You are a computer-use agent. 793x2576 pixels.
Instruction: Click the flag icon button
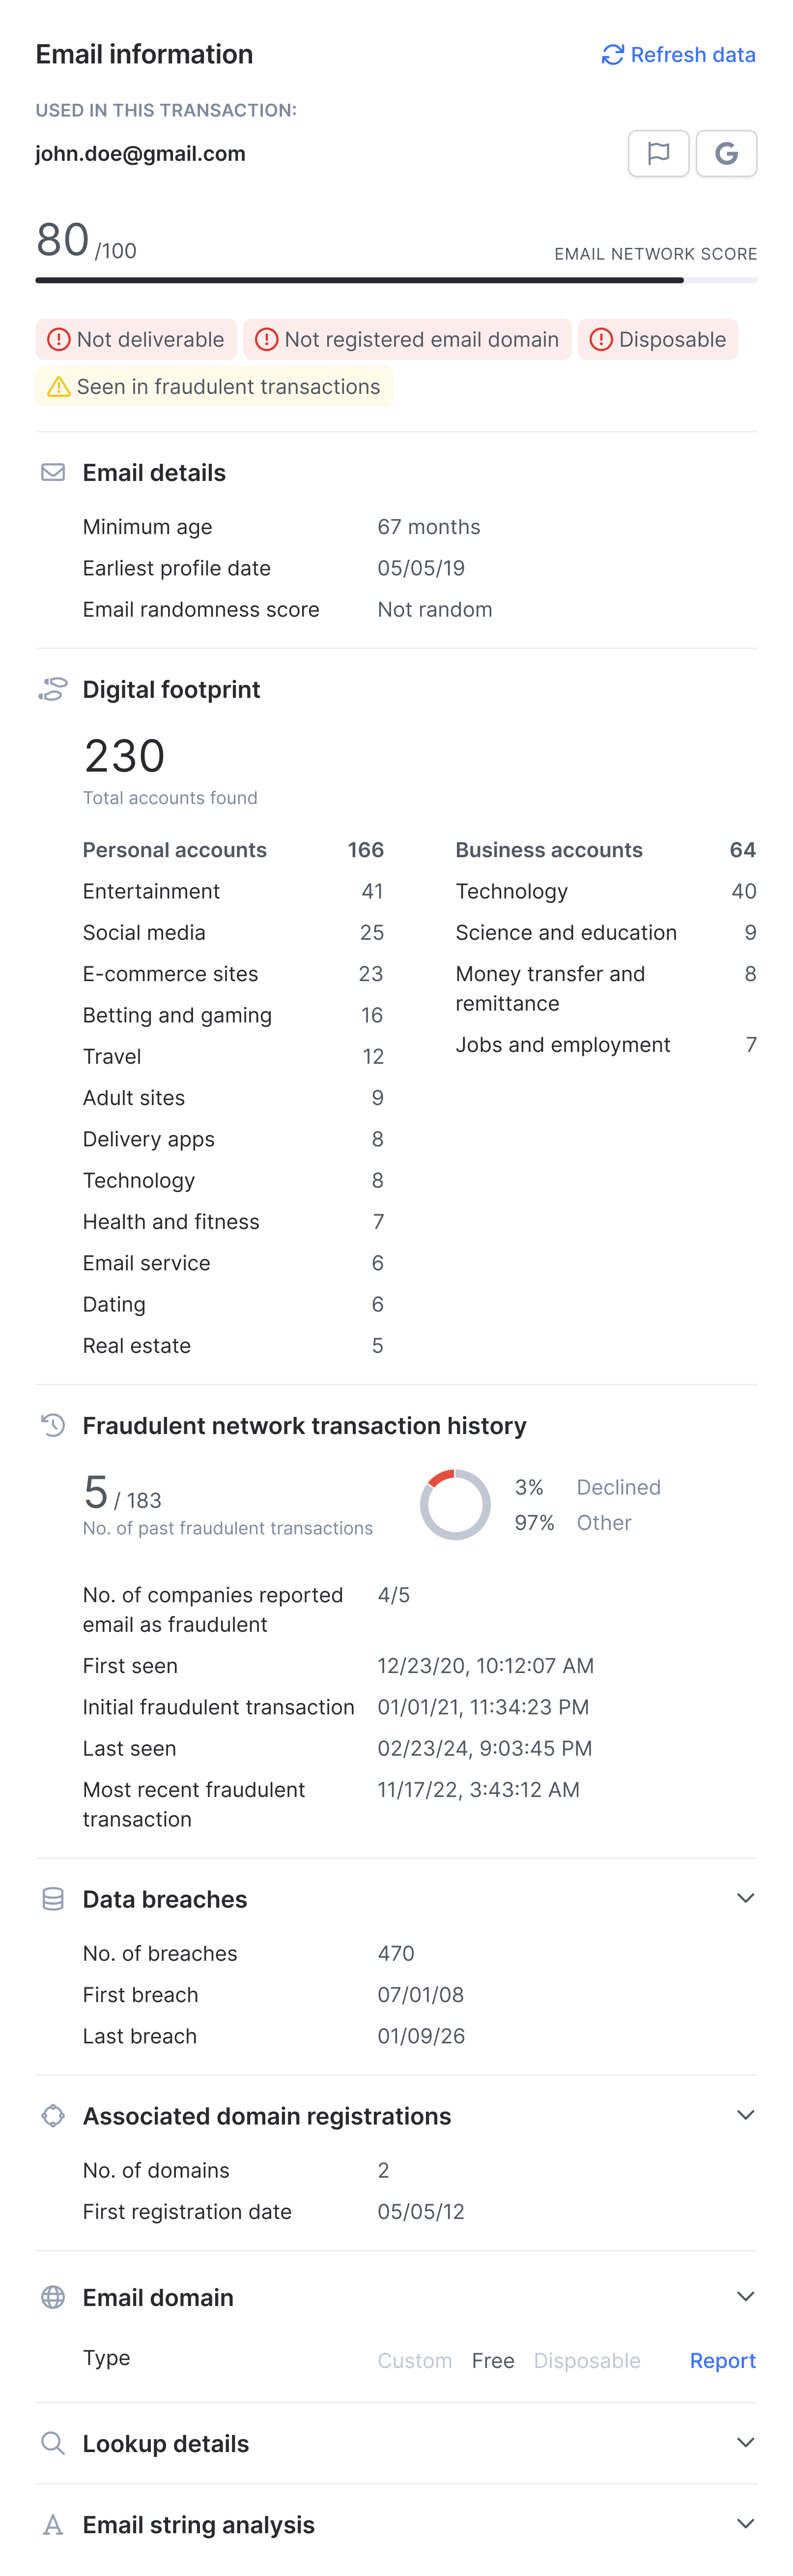(x=658, y=153)
